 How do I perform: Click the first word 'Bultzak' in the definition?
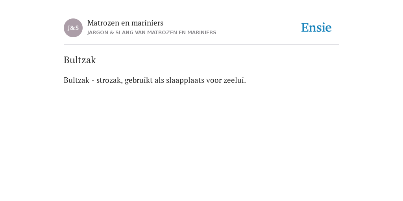coord(77,80)
